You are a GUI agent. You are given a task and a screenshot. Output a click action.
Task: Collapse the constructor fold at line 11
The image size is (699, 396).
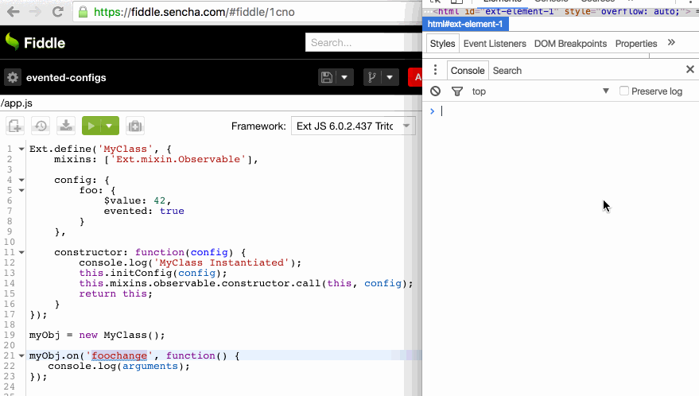tap(21, 252)
